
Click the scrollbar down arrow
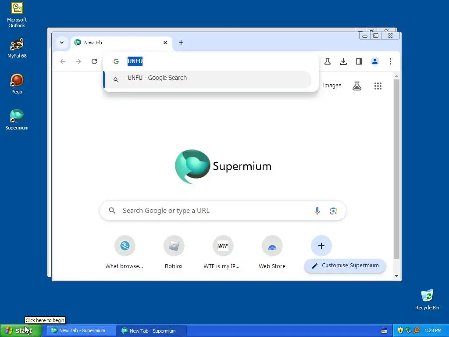396,276
